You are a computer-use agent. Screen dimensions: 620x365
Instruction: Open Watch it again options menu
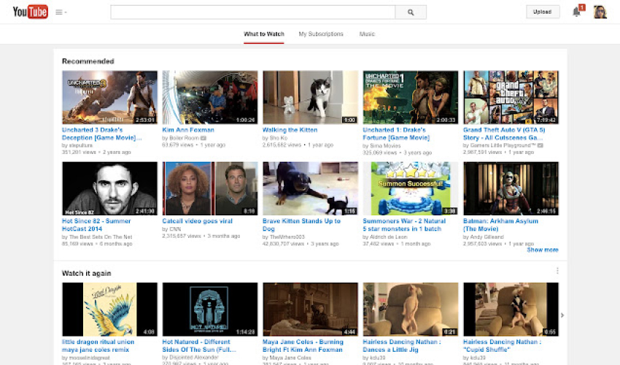click(557, 271)
